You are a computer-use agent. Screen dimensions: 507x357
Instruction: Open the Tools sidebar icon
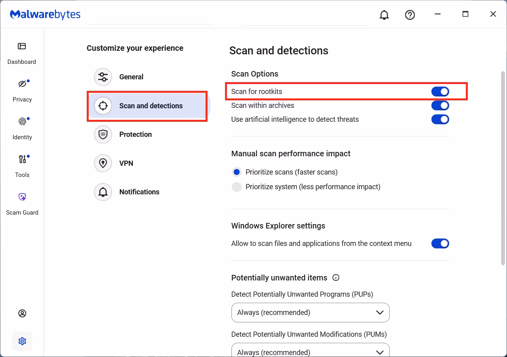22,159
